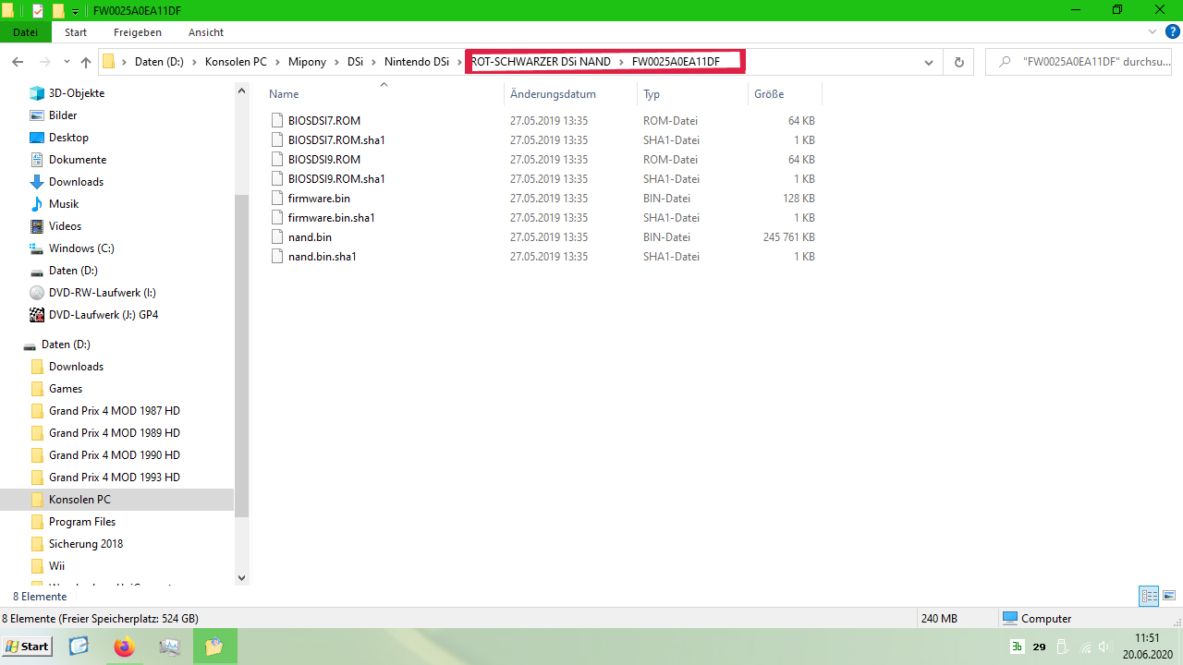Screen dimensions: 1183x665
Task: Click the taskbar icon between Firefox and Explorer
Action: [169, 647]
